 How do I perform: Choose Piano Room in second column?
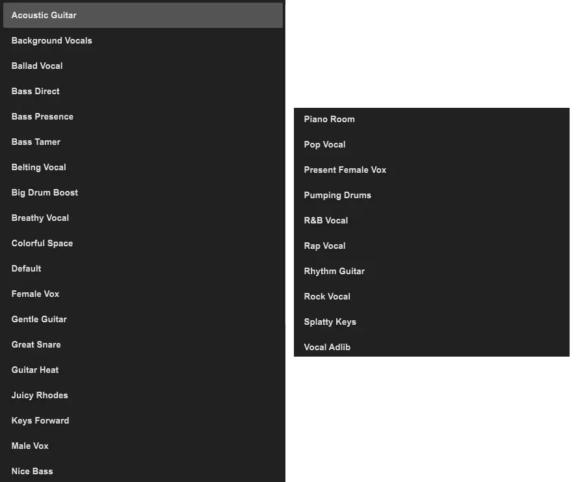point(329,119)
